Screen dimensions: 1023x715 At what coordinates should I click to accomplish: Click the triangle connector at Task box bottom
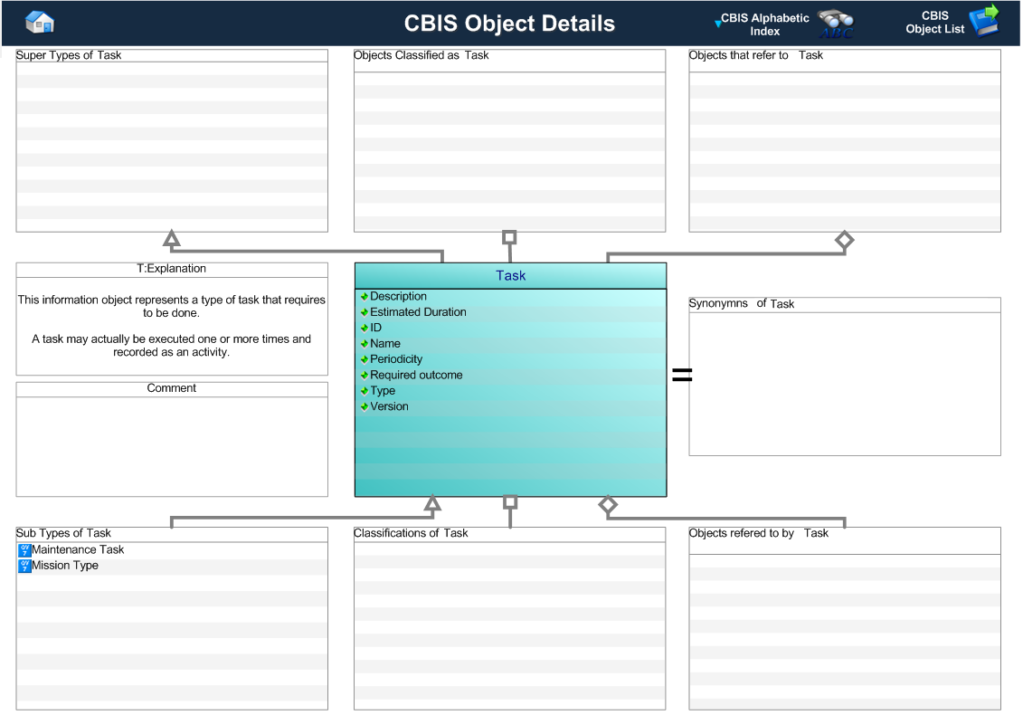(432, 503)
